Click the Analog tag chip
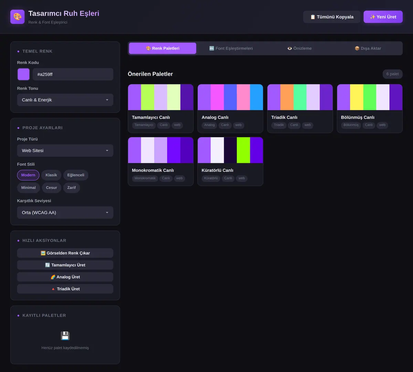Screen dimensions: 413x372 tap(209, 125)
